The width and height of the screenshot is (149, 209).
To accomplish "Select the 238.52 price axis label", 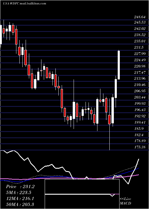I will pos(140,35).
